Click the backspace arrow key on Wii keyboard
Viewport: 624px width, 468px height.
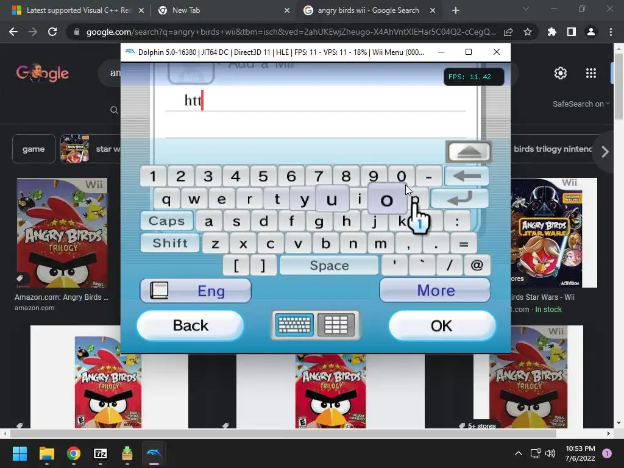click(x=466, y=176)
